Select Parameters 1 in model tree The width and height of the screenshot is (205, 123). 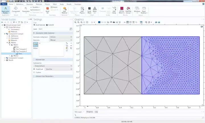[x=15, y=30]
